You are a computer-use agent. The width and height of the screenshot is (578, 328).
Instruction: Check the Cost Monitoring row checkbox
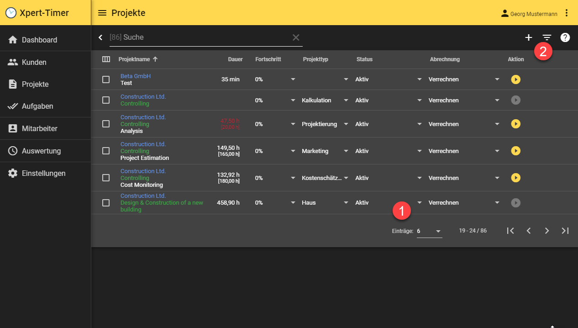(106, 178)
